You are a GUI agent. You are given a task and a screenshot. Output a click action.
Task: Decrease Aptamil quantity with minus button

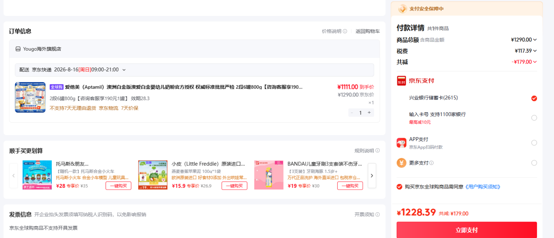[x=352, y=113]
